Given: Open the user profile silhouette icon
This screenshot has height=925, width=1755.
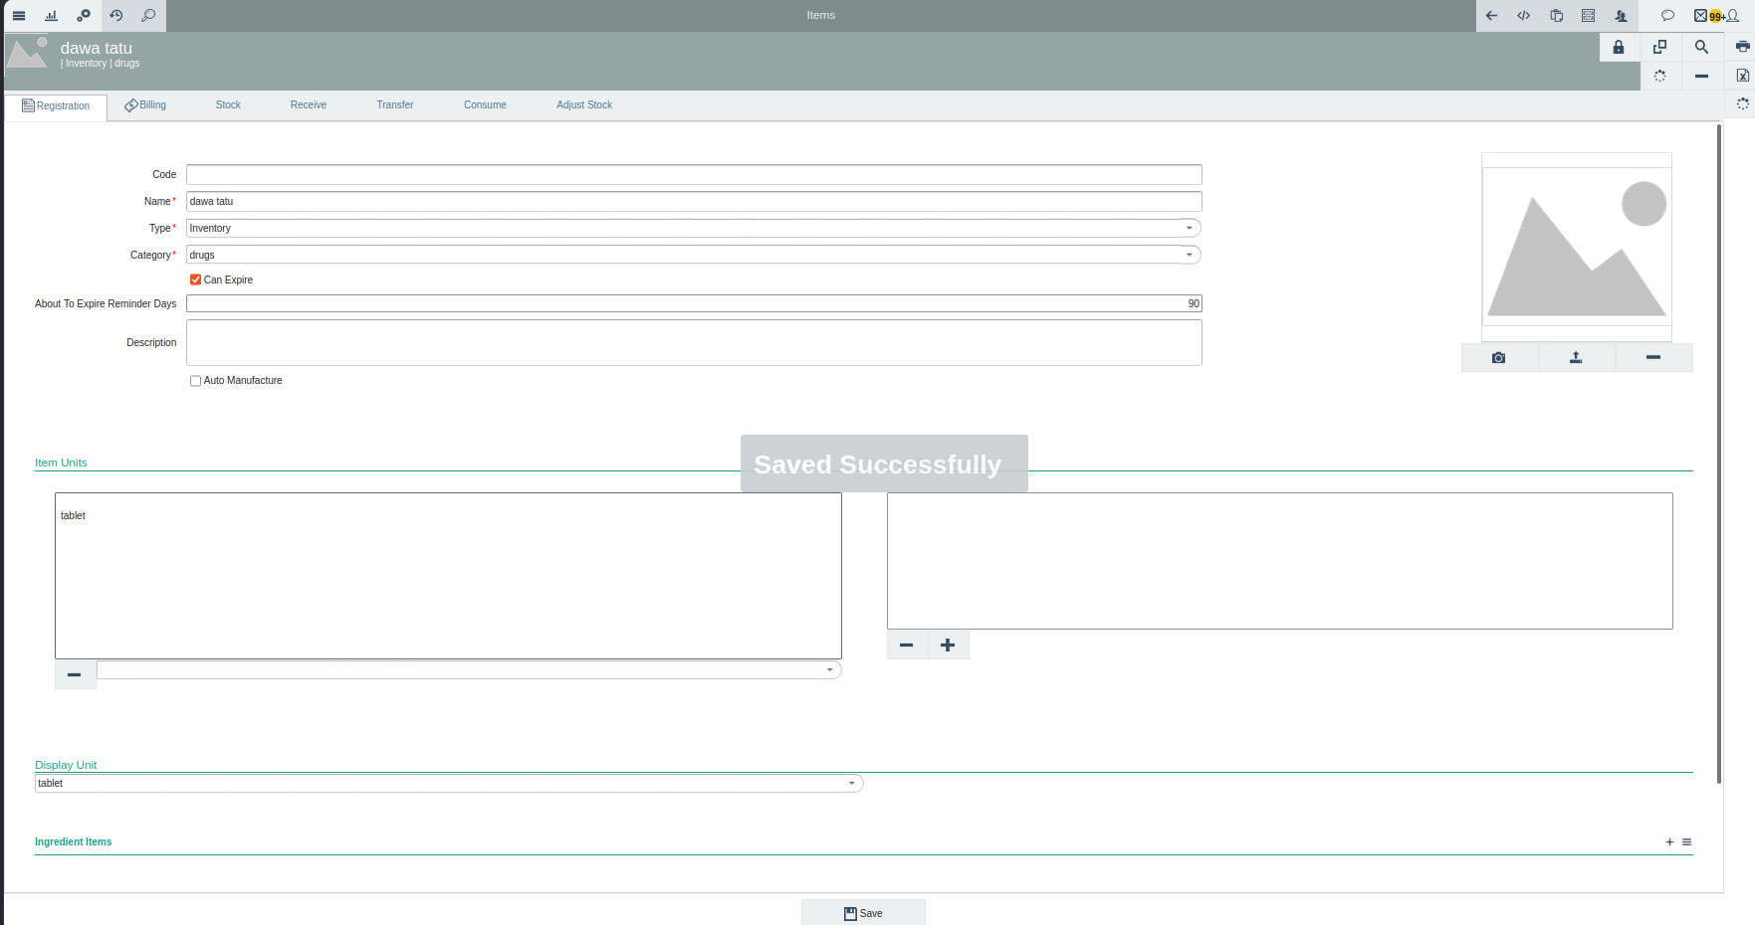Looking at the screenshot, I should (x=1733, y=16).
